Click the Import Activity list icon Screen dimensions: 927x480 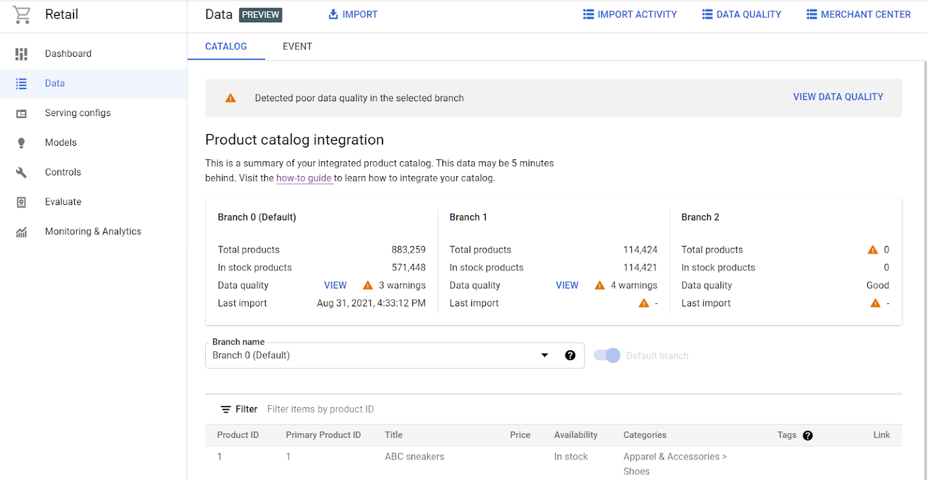coord(588,14)
